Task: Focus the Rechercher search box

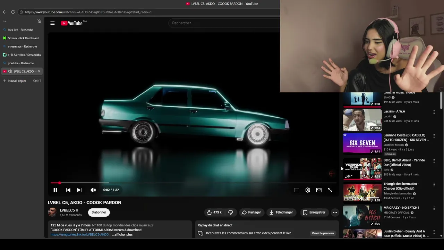Action: tap(224, 23)
